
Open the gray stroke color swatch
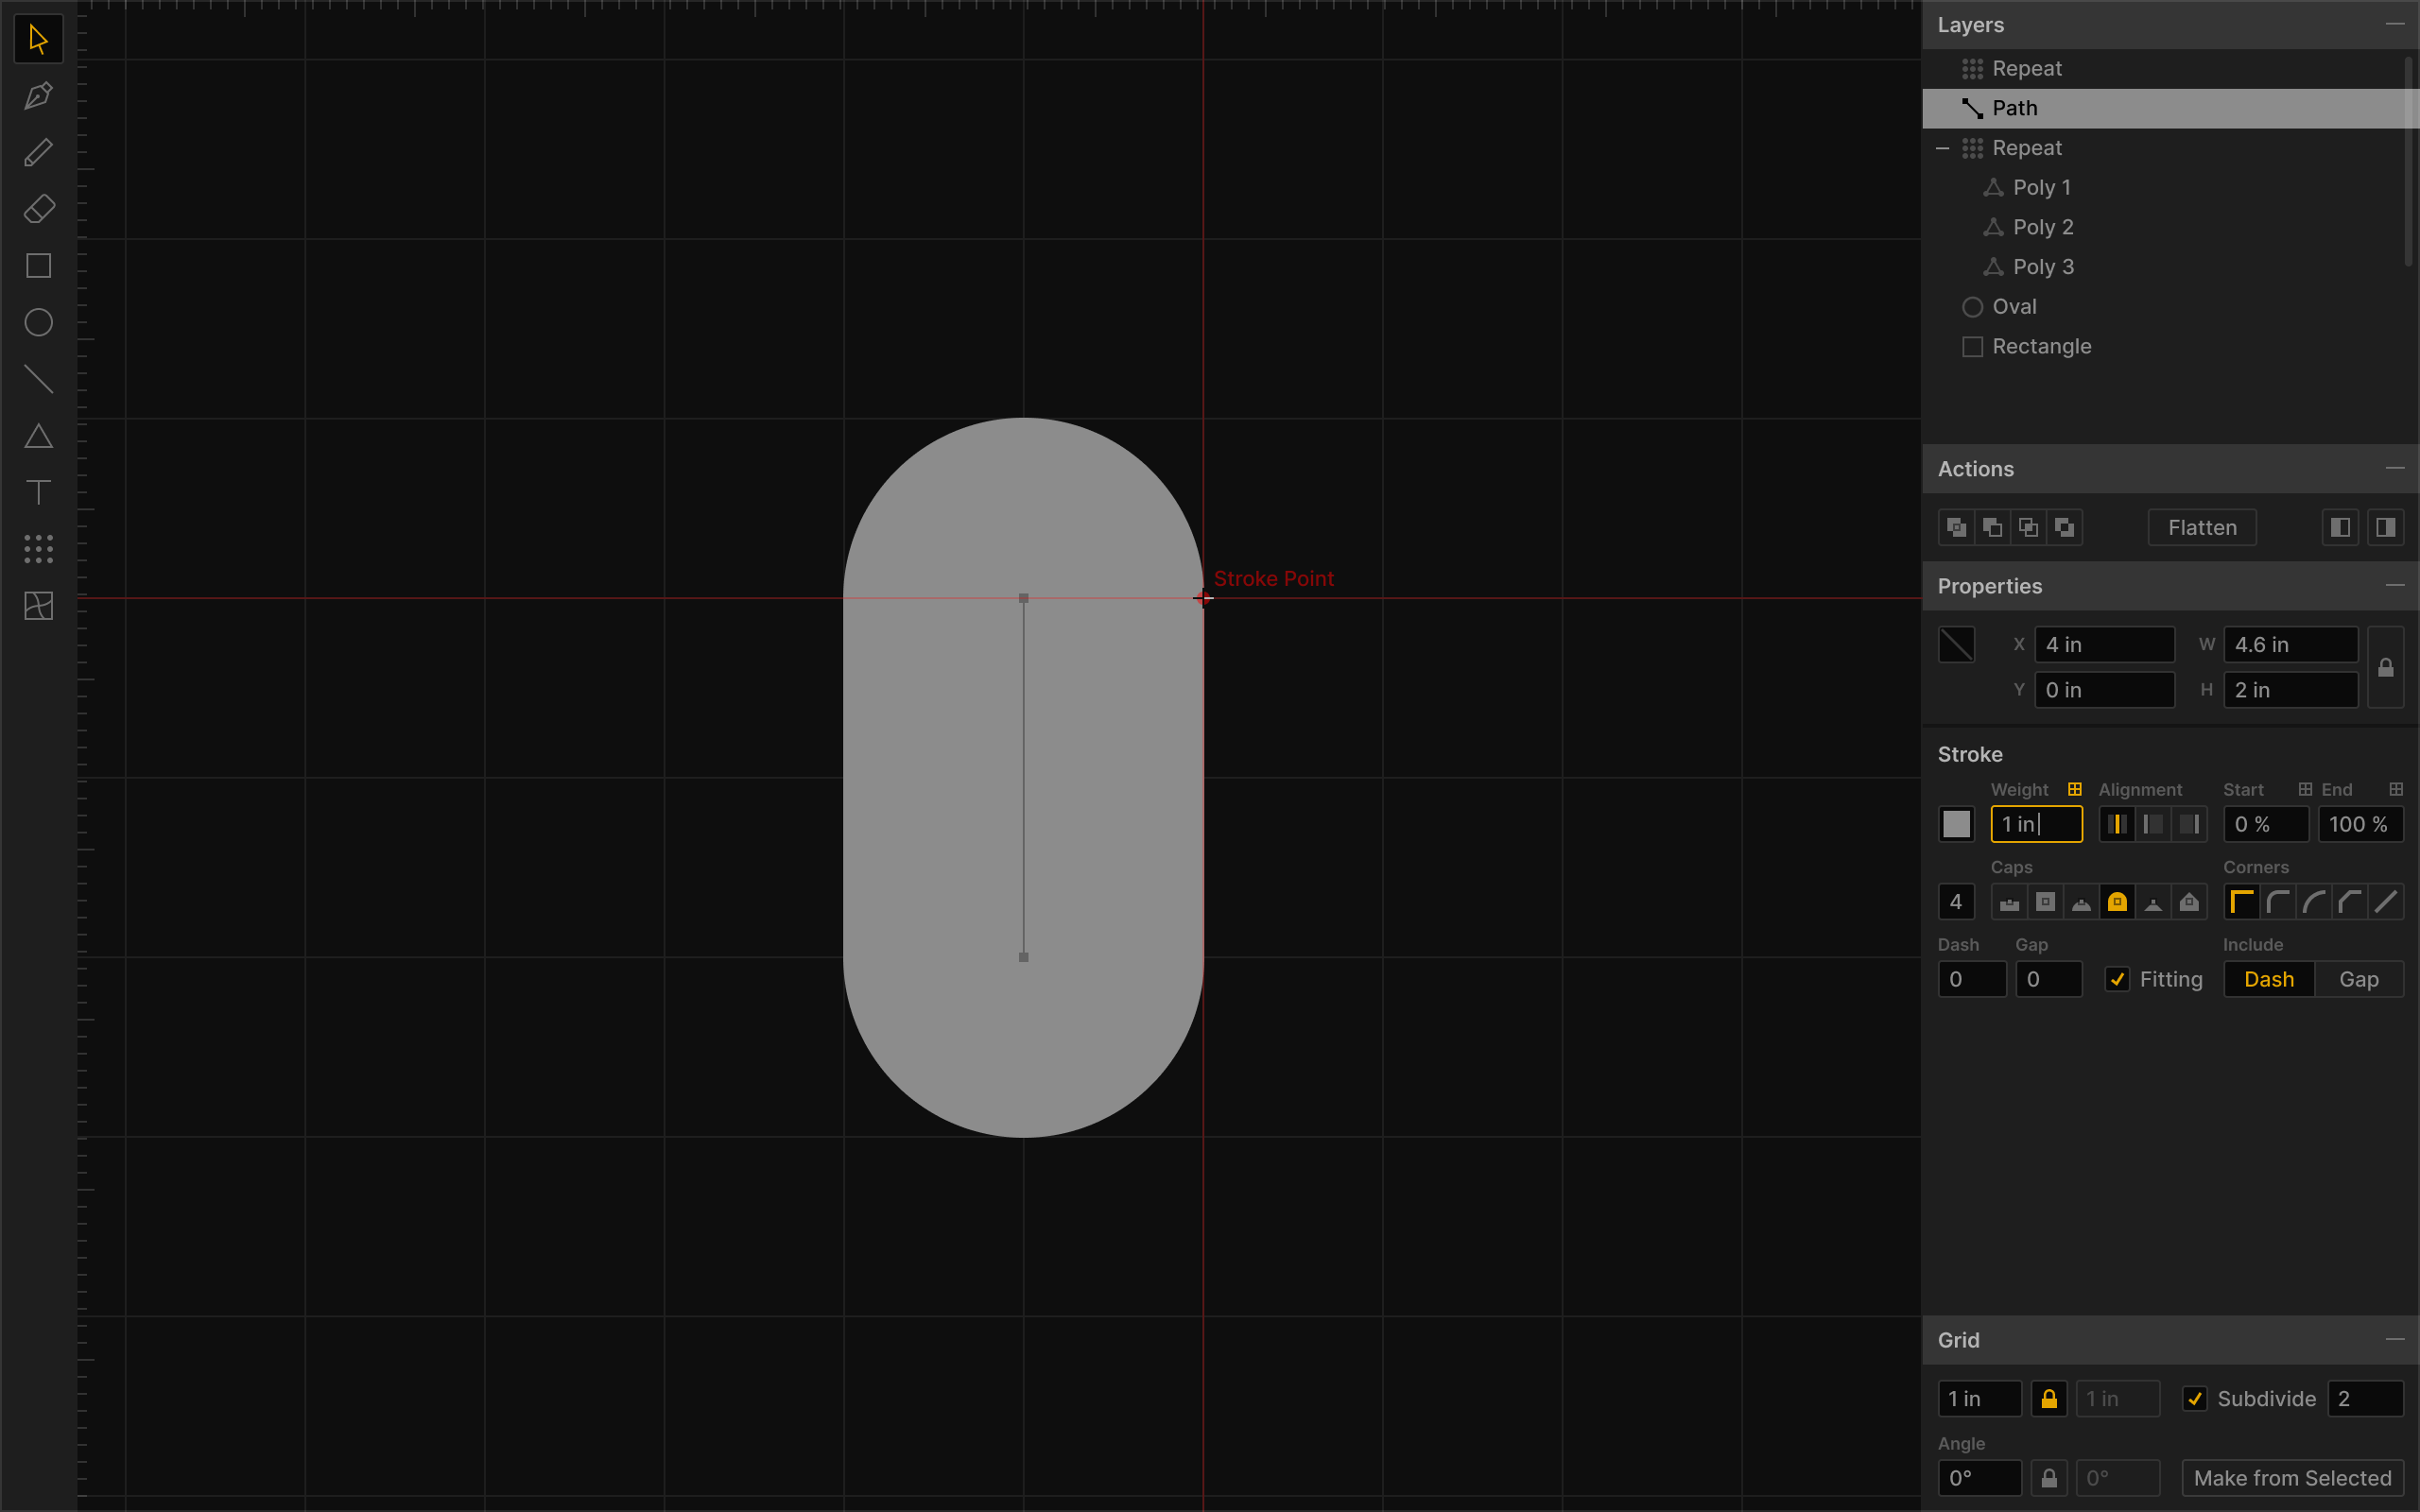1956,824
